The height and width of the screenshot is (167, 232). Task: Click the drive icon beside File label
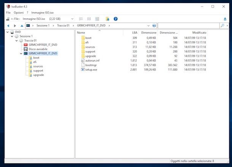coord(8,19)
